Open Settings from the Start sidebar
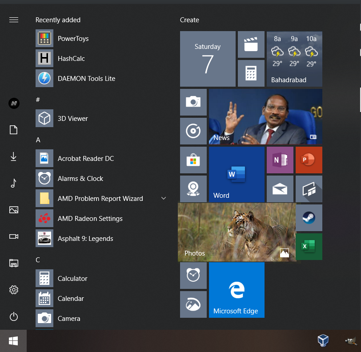 pyautogui.click(x=13, y=290)
